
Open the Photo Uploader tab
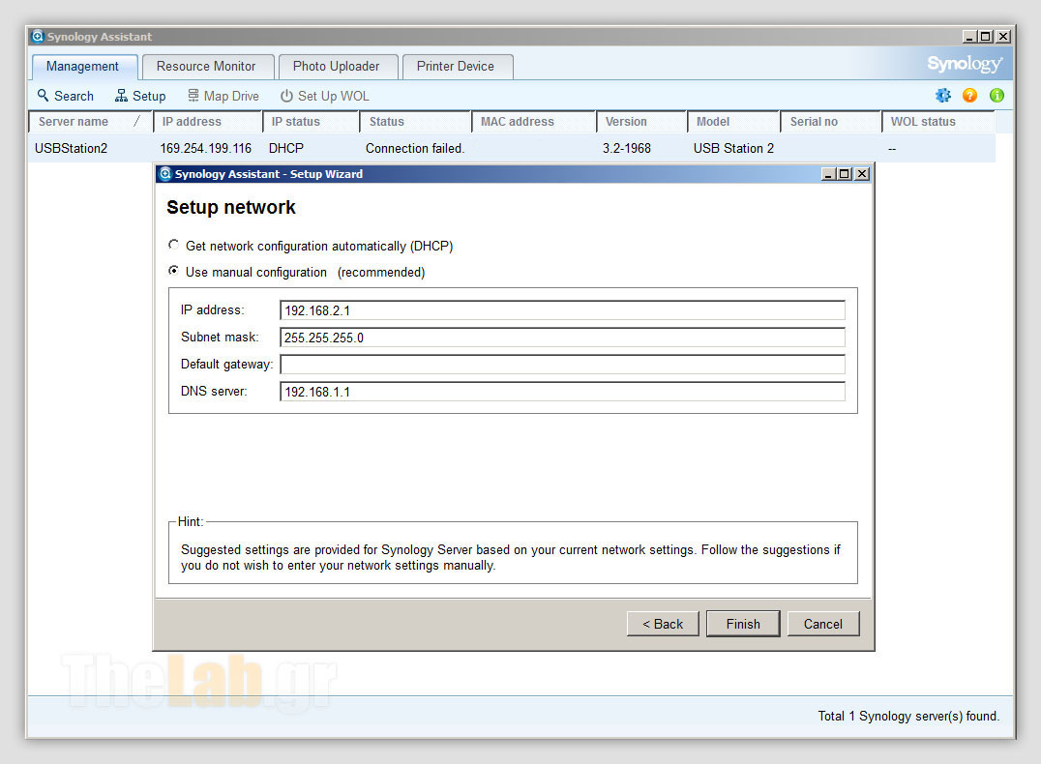[337, 67]
